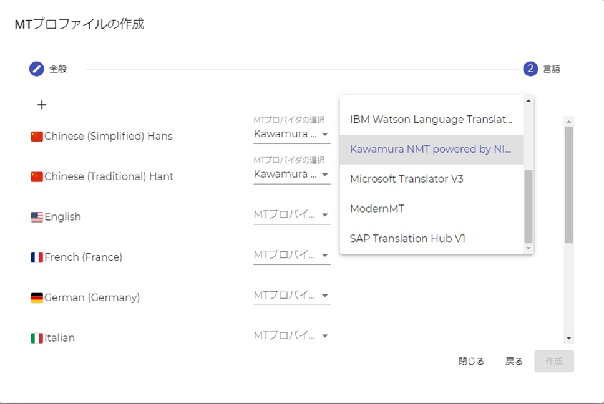Click the step 2 言語 circle icon

(530, 69)
